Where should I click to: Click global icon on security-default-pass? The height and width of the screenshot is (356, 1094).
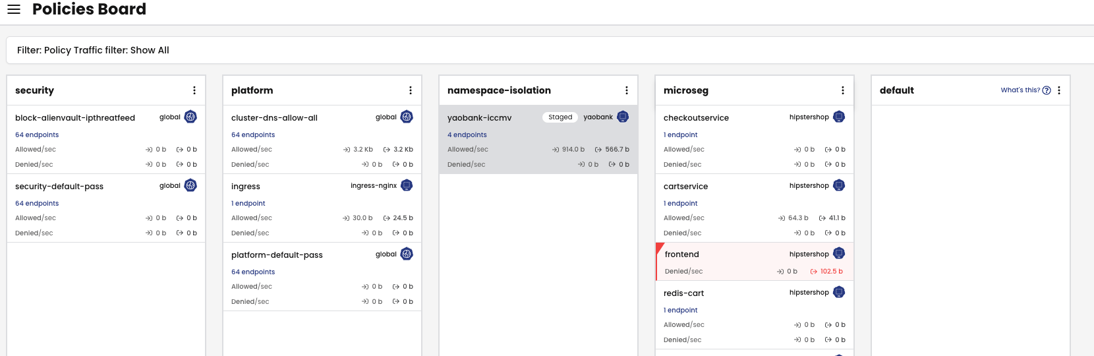[x=190, y=185]
